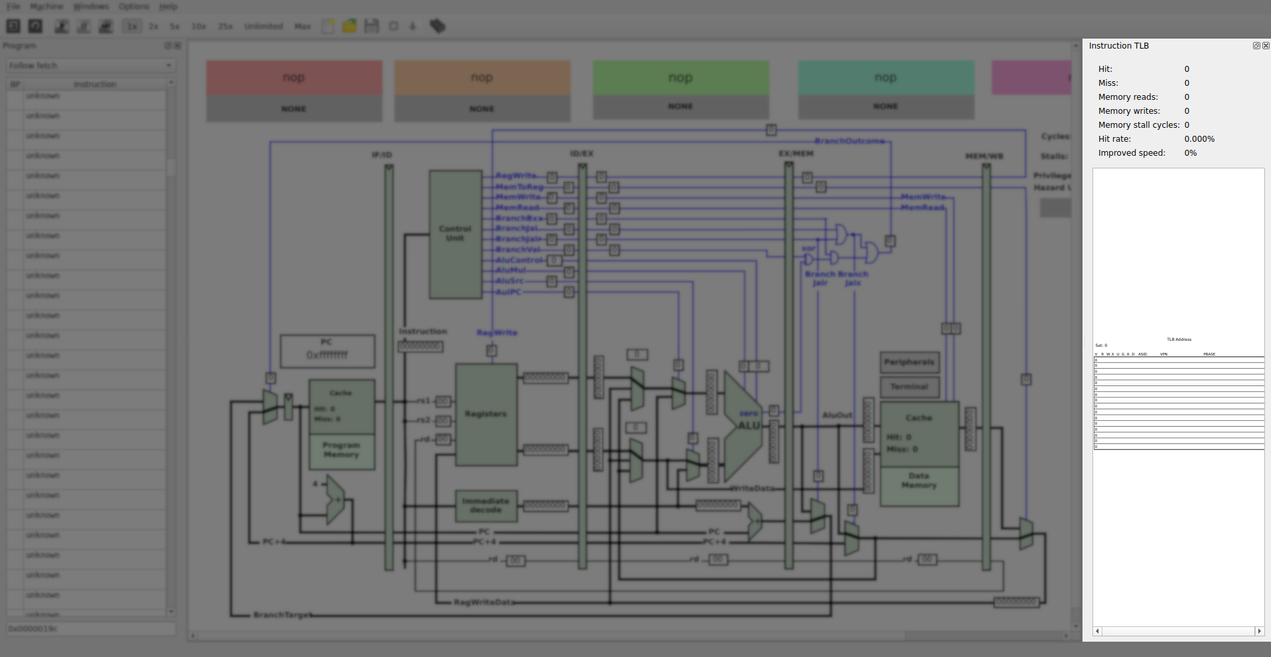This screenshot has height=657, width=1271.
Task: Click the Peripherals block in the diagram
Action: [x=909, y=362]
